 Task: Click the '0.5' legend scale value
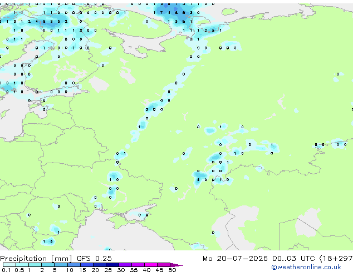tap(19, 270)
